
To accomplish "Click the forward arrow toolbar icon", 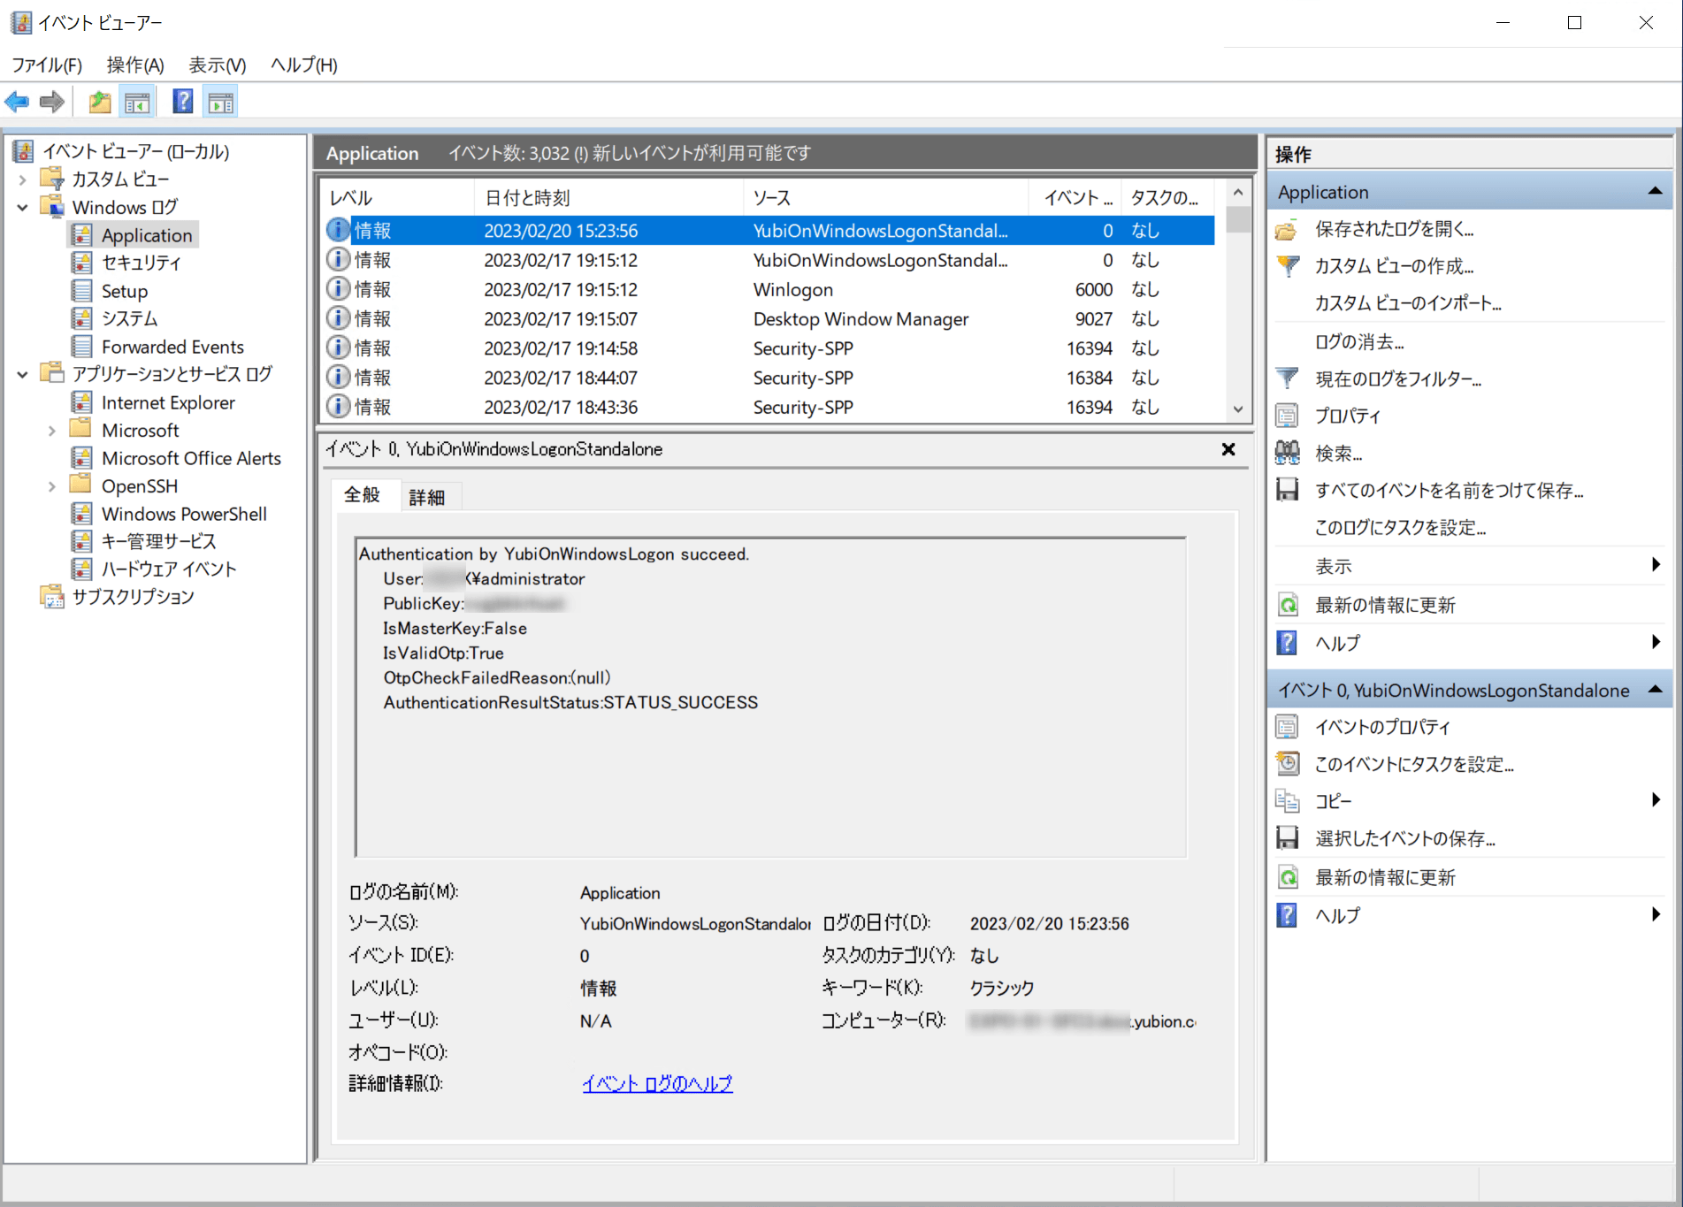I will click(x=52, y=102).
